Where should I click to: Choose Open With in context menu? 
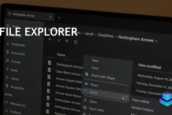[96, 110]
